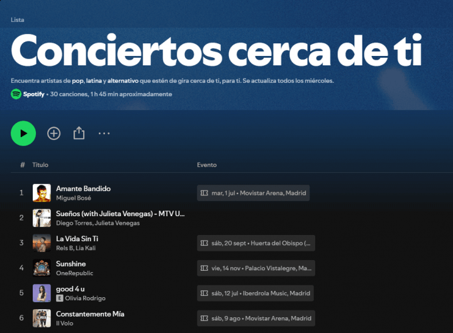Select La Vida Sin Ti album cover
Viewport: 453px width, 333px height.
pyautogui.click(x=42, y=243)
